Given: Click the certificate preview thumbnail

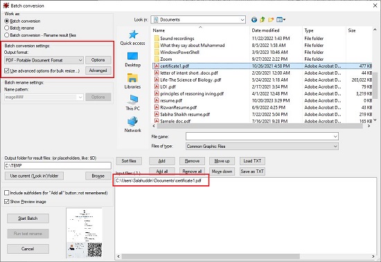Looking at the screenshot, I should click(84, 233).
